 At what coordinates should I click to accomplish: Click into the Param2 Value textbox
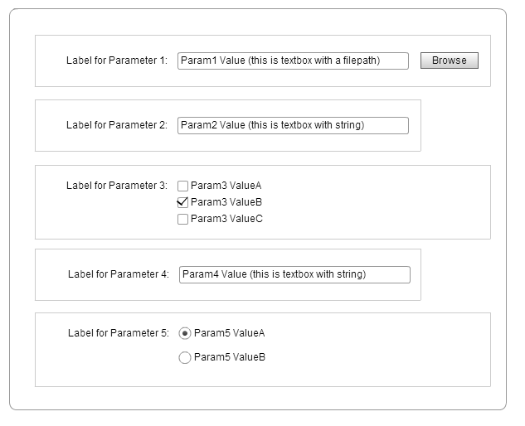[293, 125]
